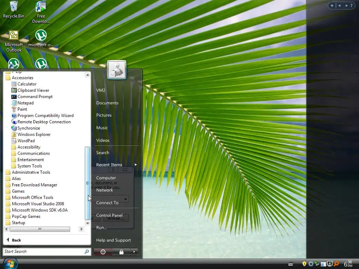The width and height of the screenshot is (359, 269).
Task: Open Pictures from Start menu
Action: [104, 115]
